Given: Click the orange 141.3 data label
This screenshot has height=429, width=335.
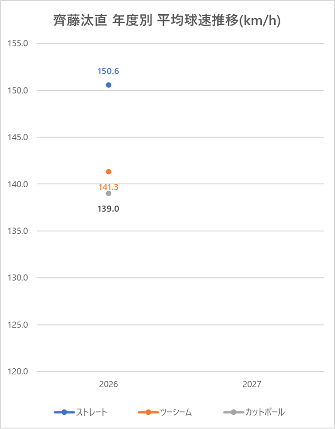Looking at the screenshot, I should pos(108,187).
